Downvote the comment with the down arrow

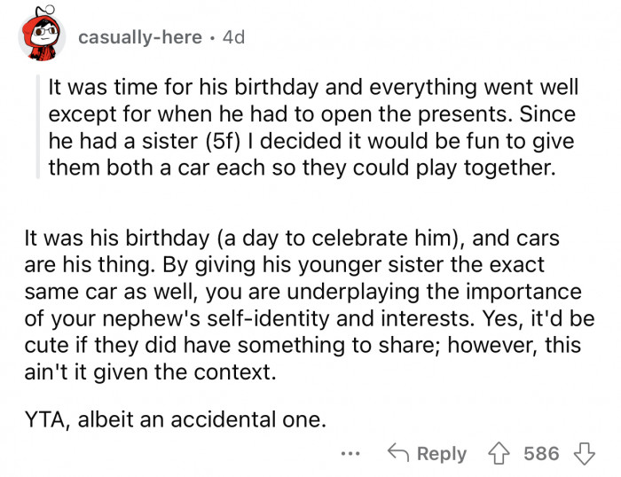tap(583, 453)
